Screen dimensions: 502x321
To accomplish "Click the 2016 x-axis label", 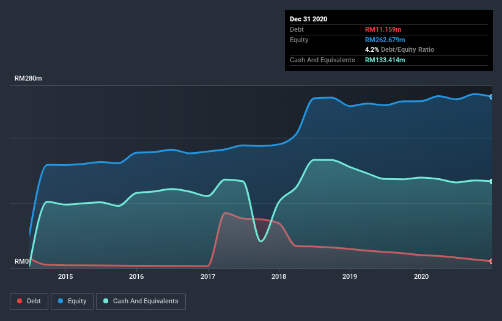I will 136,276.
